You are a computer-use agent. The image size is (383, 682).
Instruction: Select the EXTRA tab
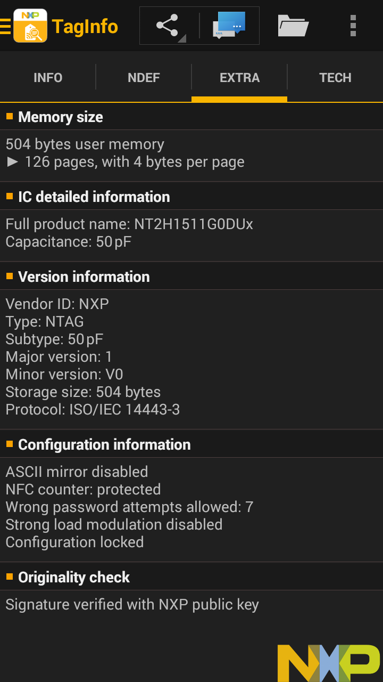tap(239, 78)
